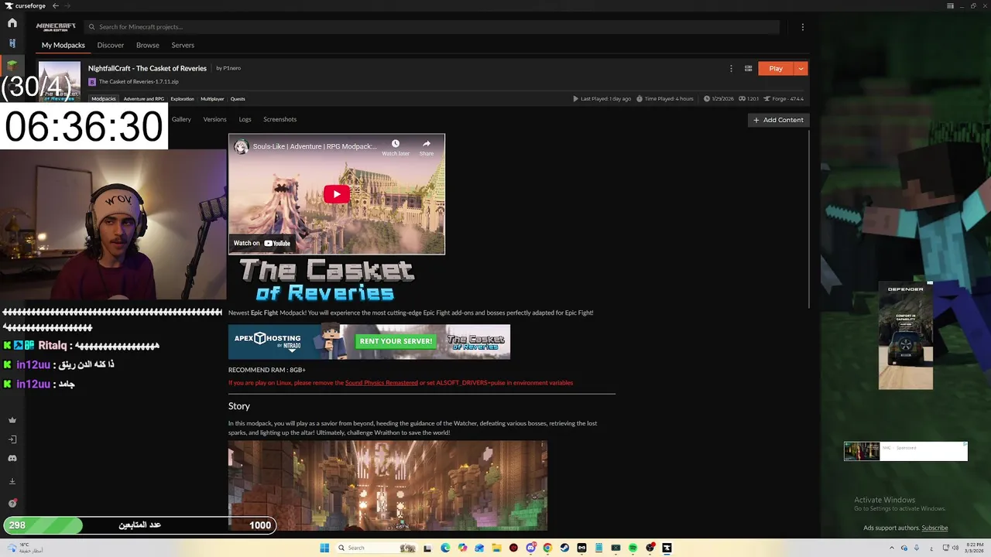Viewport: 991px width, 557px height.
Task: Click the CurseForge logo in the title bar
Action: (26, 5)
